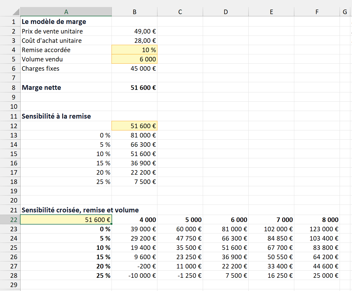Select the 39 000 € cell
Image resolution: width=352 pixels, height=291 pixels.
tap(135, 229)
